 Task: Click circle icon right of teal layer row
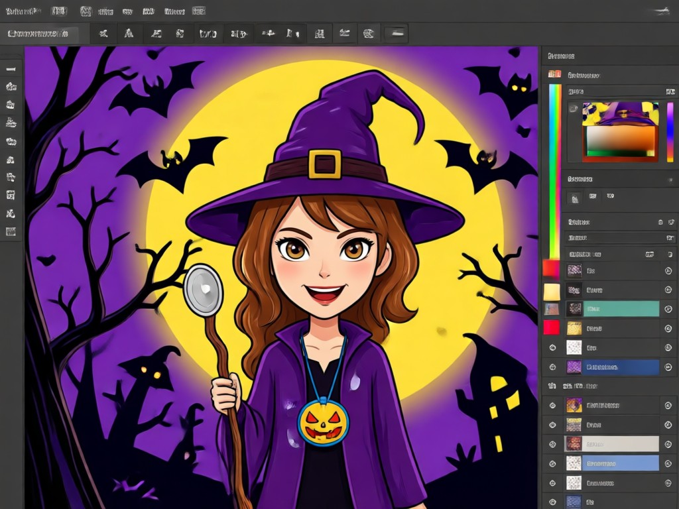tap(668, 309)
